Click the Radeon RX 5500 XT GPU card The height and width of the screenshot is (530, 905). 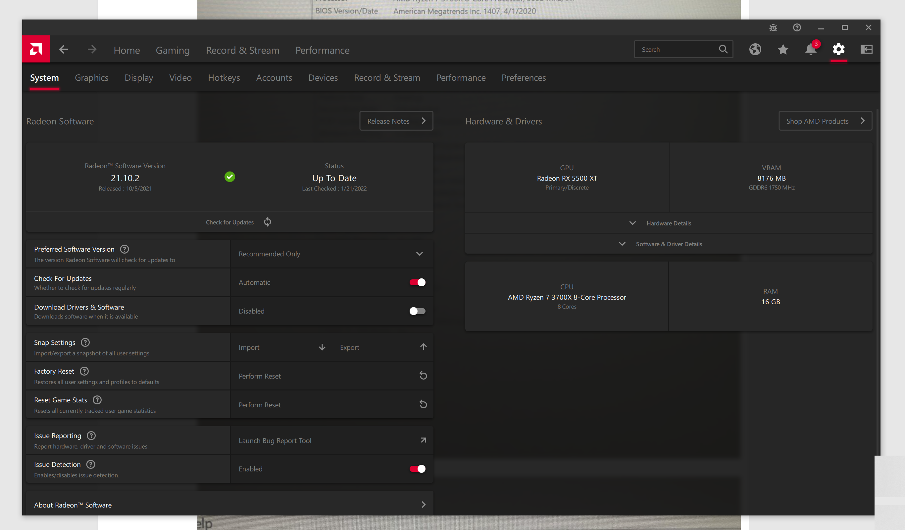[567, 178]
